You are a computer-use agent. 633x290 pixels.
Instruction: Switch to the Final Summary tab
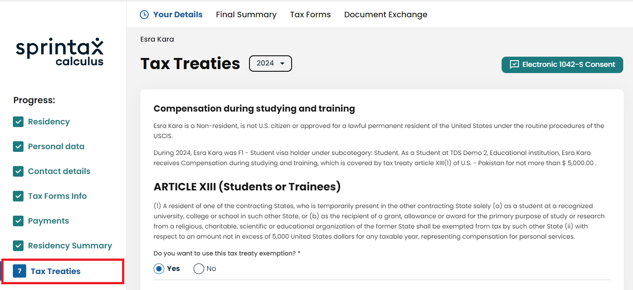coord(246,15)
